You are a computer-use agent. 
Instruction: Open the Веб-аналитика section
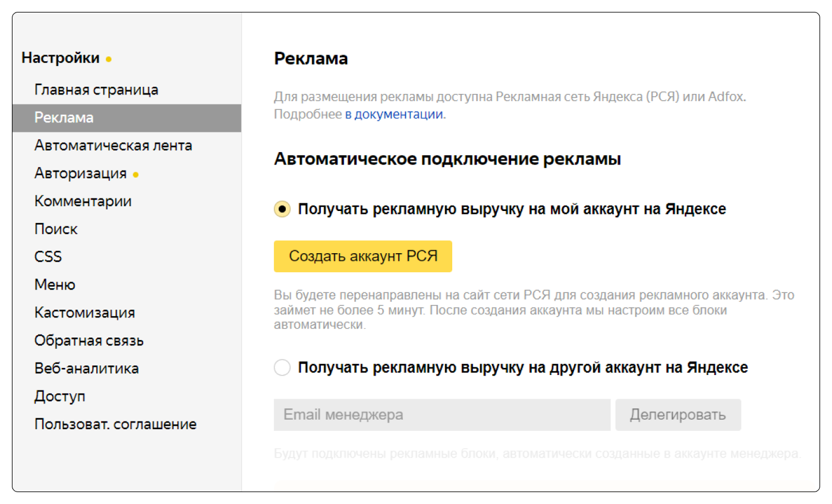pyautogui.click(x=87, y=368)
